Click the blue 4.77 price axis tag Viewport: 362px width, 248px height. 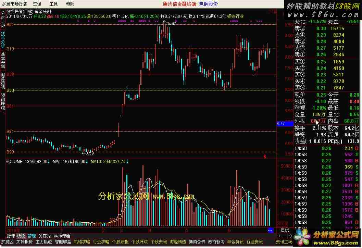[x=285, y=124]
